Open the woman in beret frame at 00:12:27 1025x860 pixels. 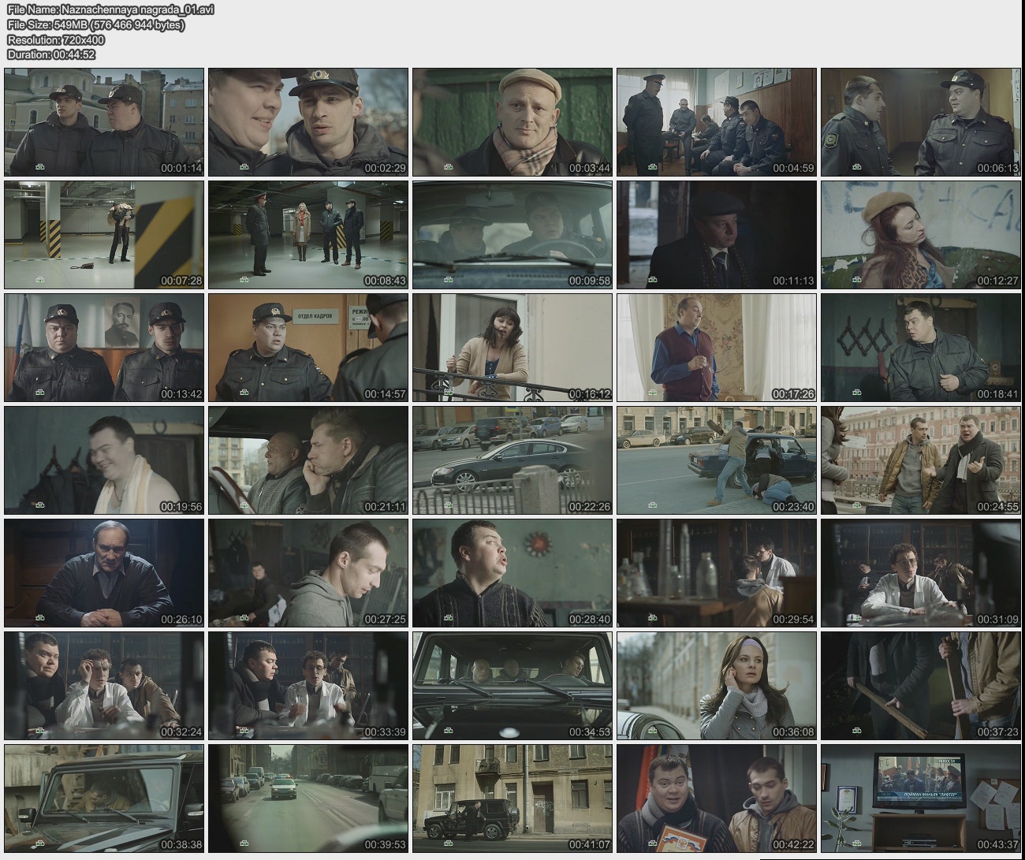(x=920, y=235)
